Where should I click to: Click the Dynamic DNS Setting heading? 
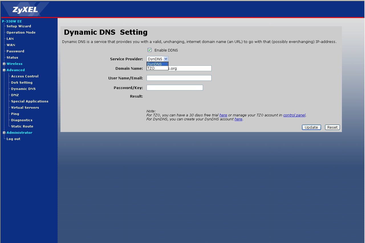(106, 32)
